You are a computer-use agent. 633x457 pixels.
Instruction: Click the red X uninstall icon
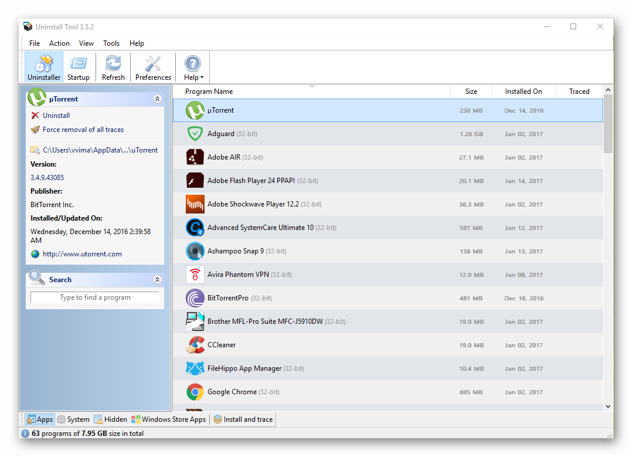pos(35,116)
